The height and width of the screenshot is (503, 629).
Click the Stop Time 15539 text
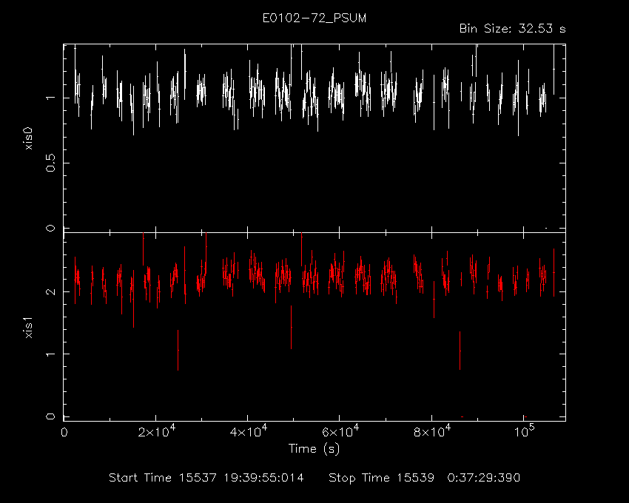click(x=382, y=478)
